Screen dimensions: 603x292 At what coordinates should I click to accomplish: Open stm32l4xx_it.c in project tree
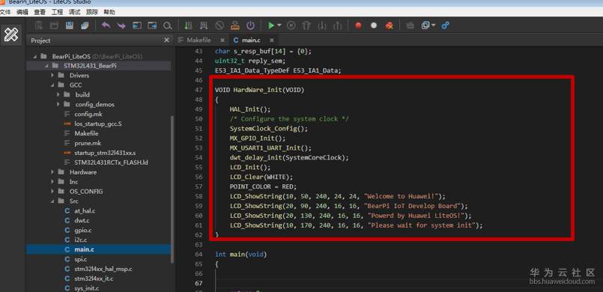click(94, 279)
